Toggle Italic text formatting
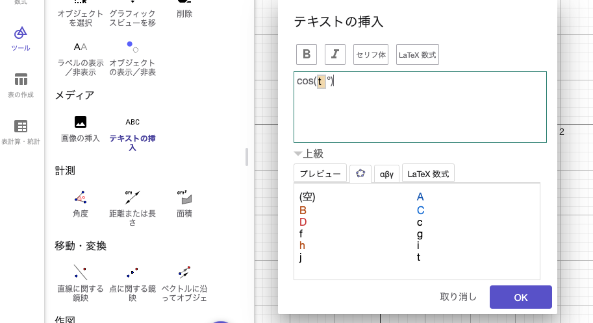This screenshot has height=323, width=593. coord(334,54)
